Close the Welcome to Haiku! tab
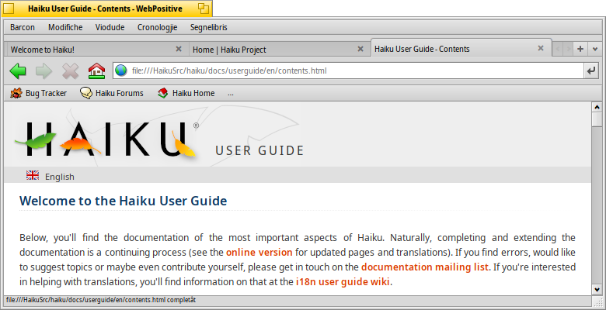The height and width of the screenshot is (310, 606). (x=179, y=49)
